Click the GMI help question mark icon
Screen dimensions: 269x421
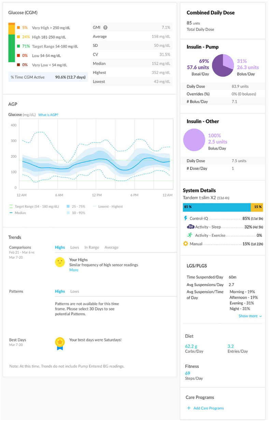[x=105, y=28]
